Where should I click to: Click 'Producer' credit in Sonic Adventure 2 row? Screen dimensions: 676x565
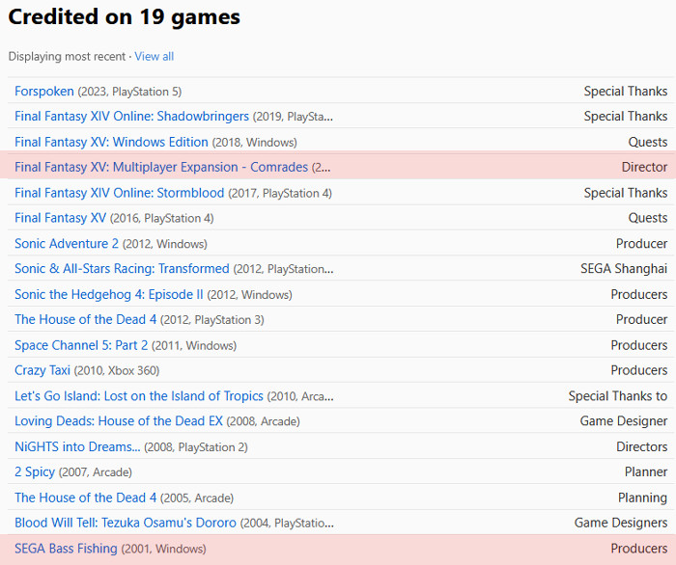(x=642, y=244)
